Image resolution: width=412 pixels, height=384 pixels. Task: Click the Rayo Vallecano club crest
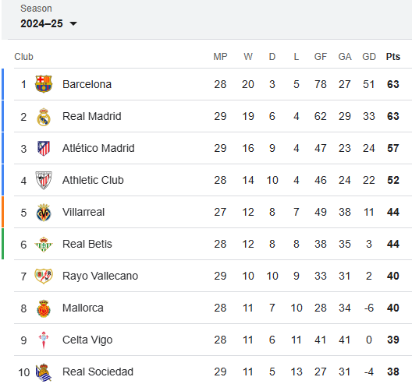pos(44,277)
